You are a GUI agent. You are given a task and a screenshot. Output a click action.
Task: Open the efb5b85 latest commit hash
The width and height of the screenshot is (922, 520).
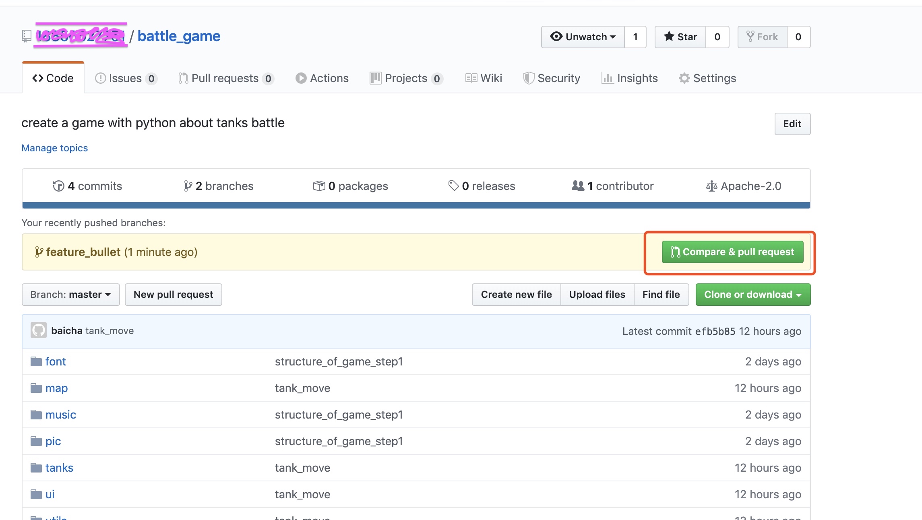point(715,331)
